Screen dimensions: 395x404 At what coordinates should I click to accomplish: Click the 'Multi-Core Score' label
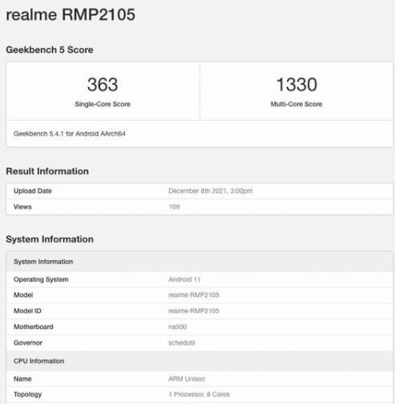coord(296,104)
